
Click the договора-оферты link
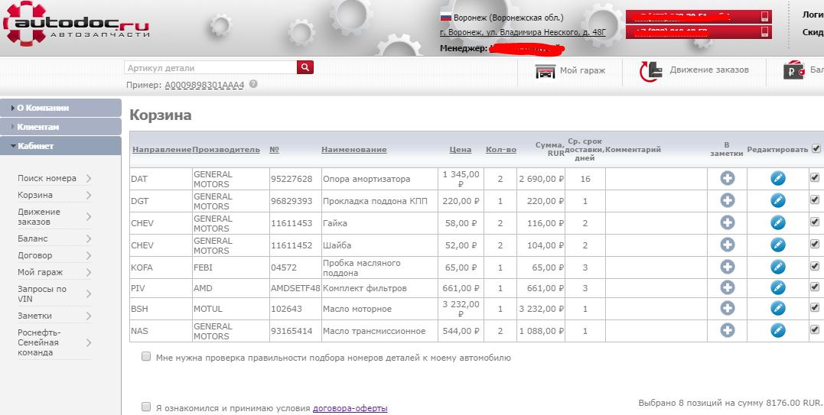(x=350, y=408)
